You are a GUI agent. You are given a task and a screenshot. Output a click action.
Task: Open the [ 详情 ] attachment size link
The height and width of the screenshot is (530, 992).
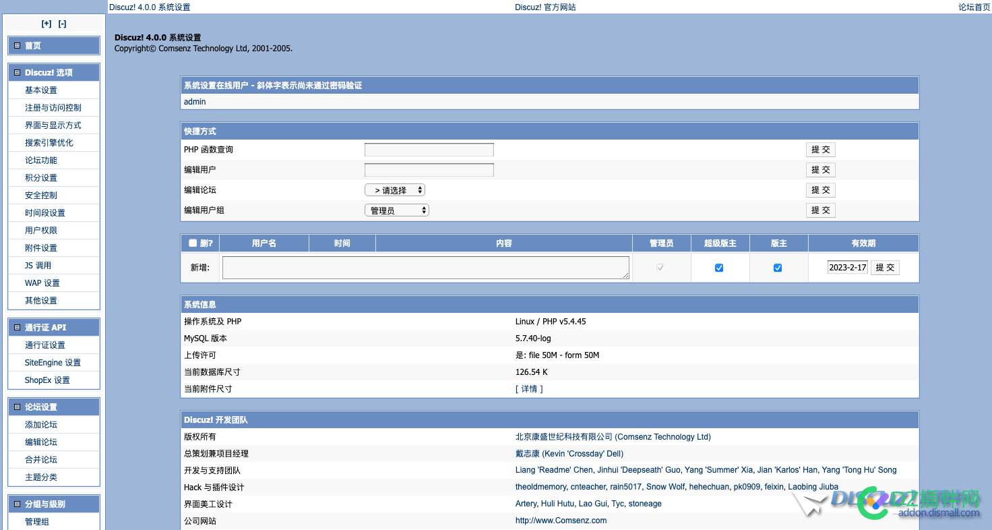(x=529, y=389)
